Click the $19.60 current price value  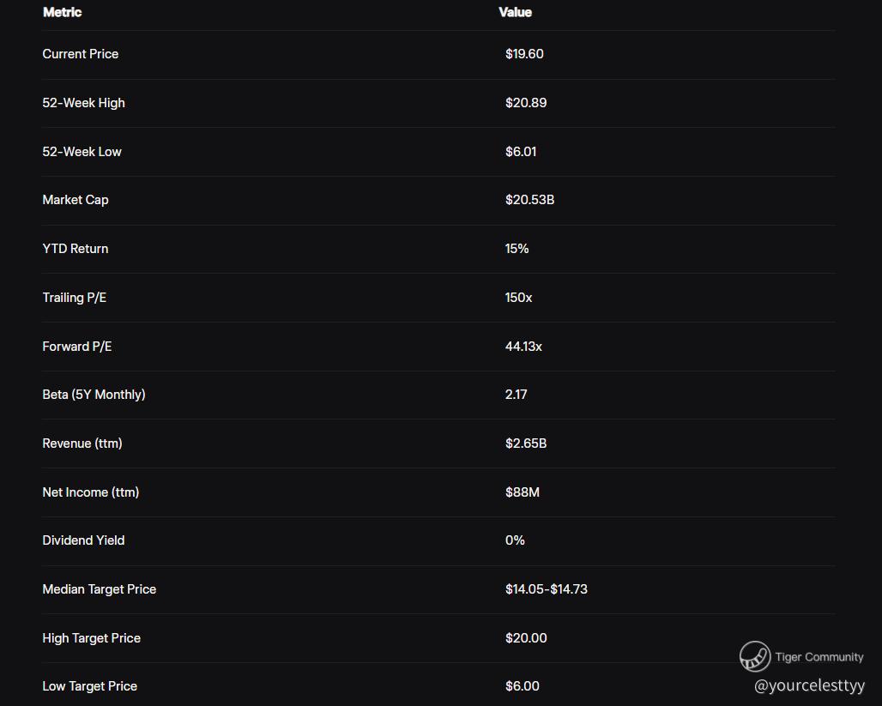click(524, 54)
